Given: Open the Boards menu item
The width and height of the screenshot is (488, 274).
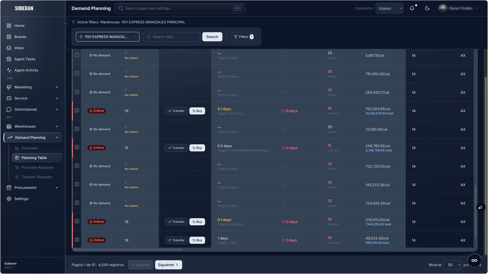Looking at the screenshot, I should 33,37.
